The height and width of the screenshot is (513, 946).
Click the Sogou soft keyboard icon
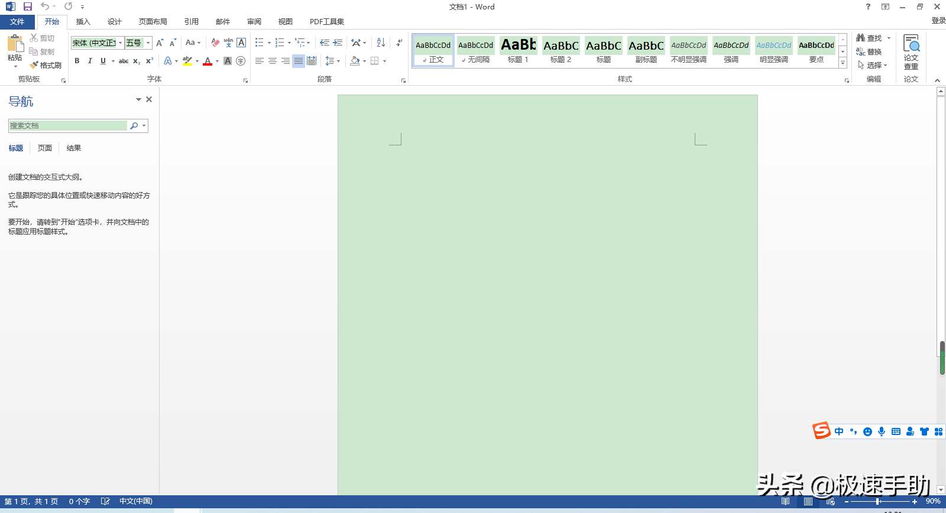pos(896,431)
